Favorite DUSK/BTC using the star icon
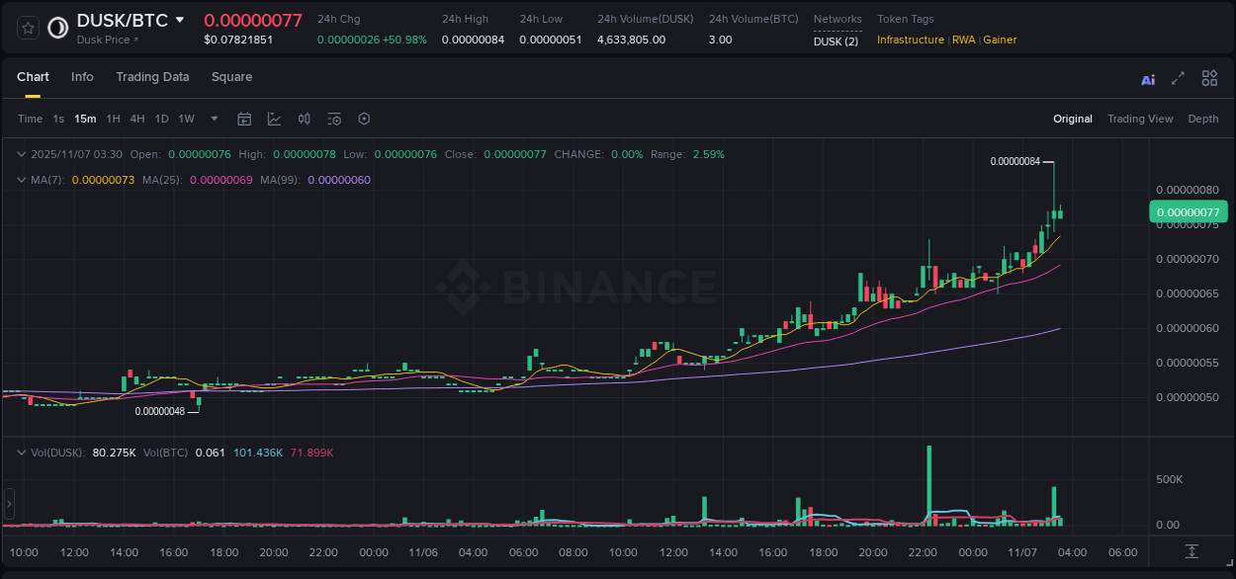The image size is (1236, 579). tap(26, 27)
